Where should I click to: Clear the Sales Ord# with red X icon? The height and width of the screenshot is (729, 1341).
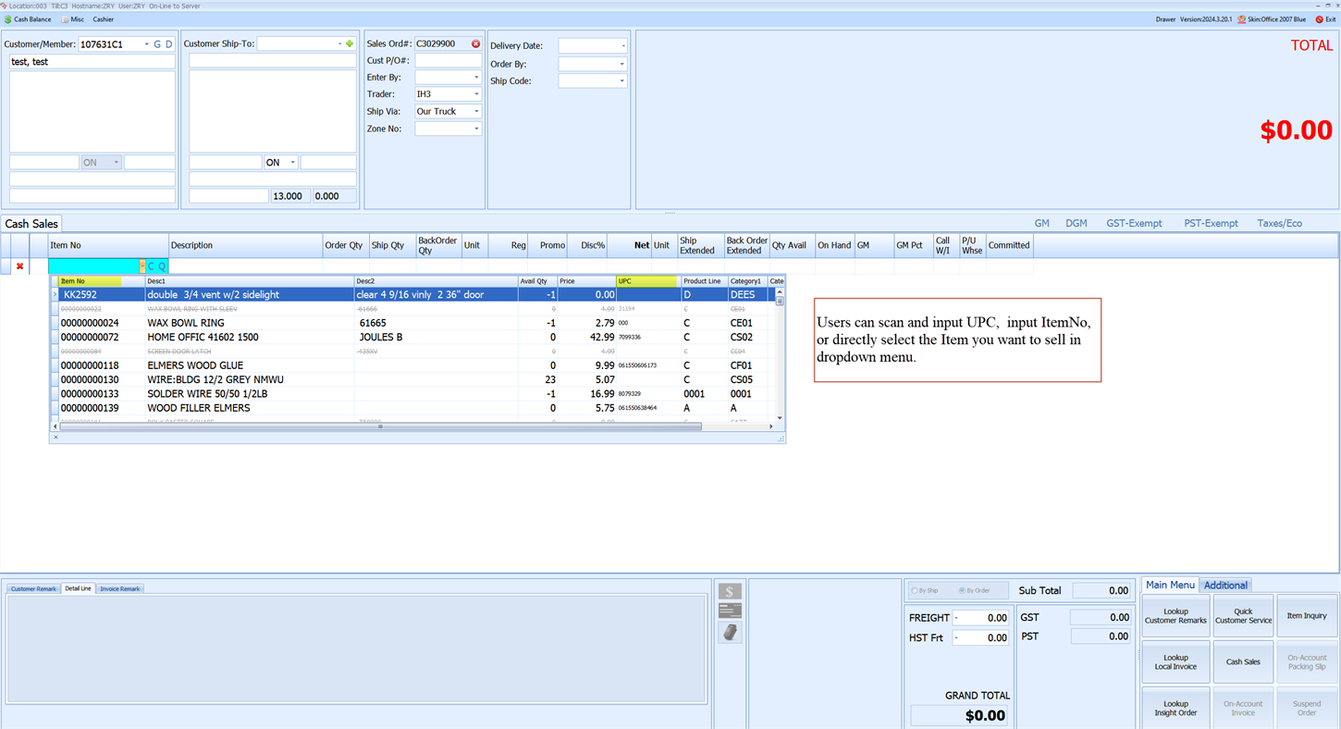(x=475, y=43)
